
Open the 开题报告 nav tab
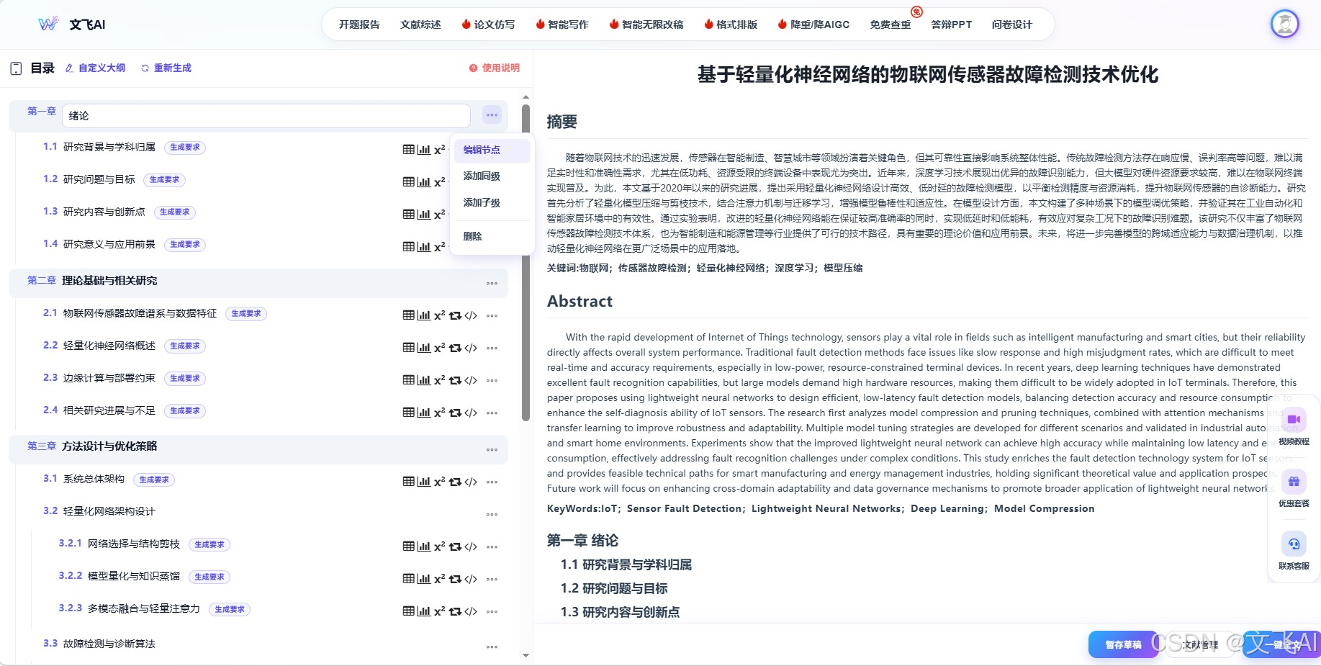pos(359,24)
